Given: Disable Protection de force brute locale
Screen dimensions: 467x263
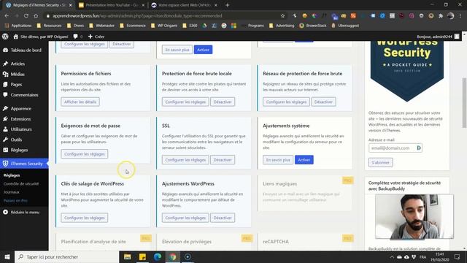Looking at the screenshot, I should click(x=223, y=102).
